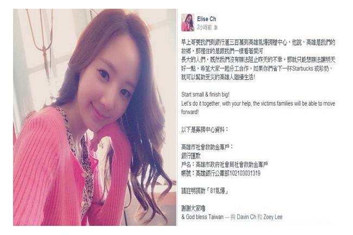Screen dimensions: 353x235
Task: Click the account number 102103031319
Action: point(245,173)
